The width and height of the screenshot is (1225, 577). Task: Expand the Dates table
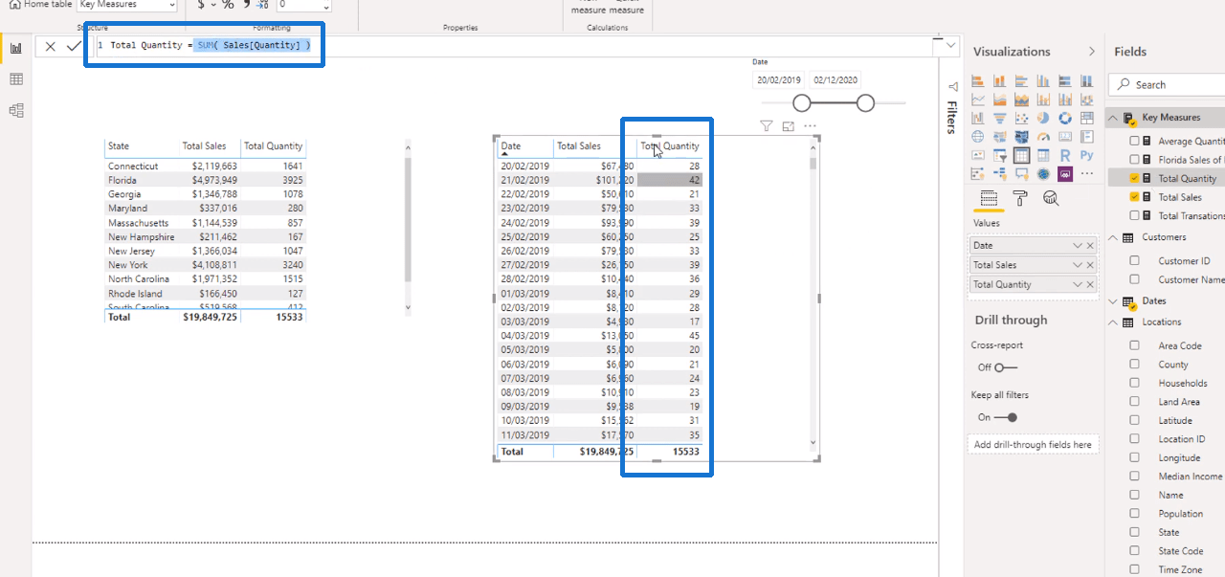click(1113, 300)
